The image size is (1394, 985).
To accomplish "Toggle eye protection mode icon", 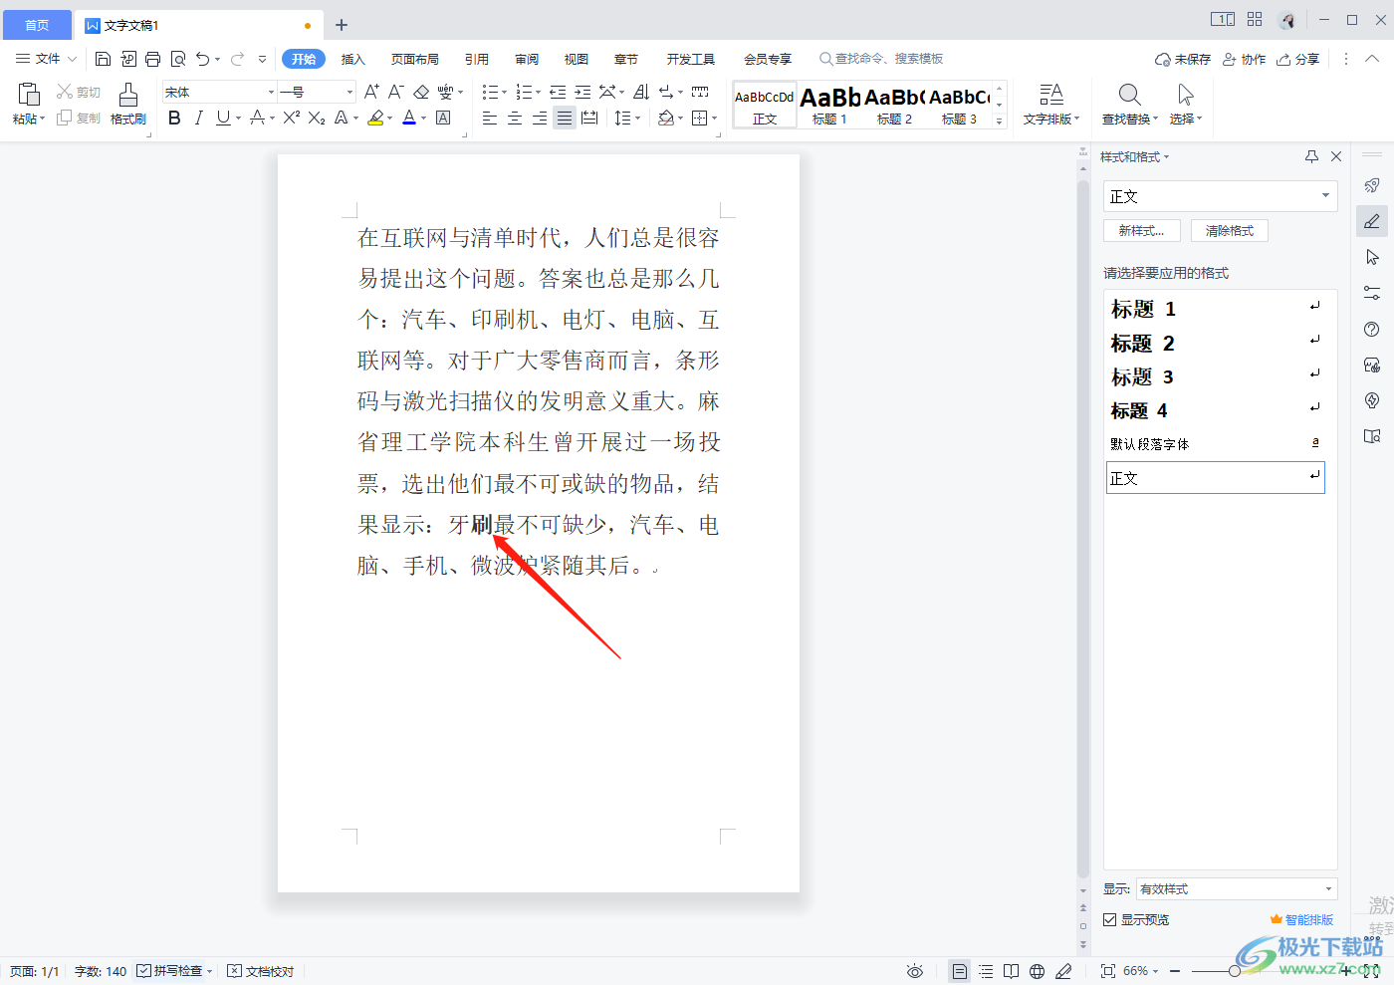I will [915, 971].
